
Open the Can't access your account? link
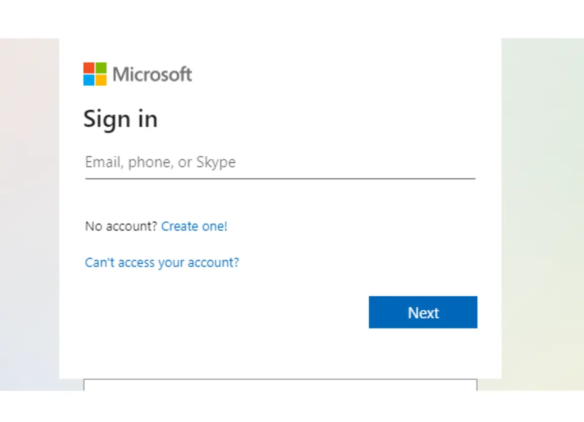click(x=162, y=263)
